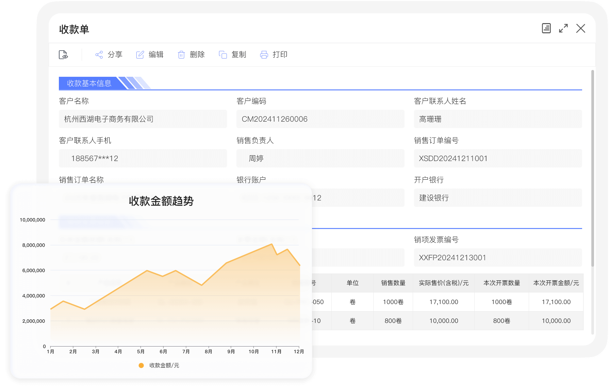Click the 客户编码 field CM202411260006
The height and width of the screenshot is (390, 609).
click(x=320, y=119)
